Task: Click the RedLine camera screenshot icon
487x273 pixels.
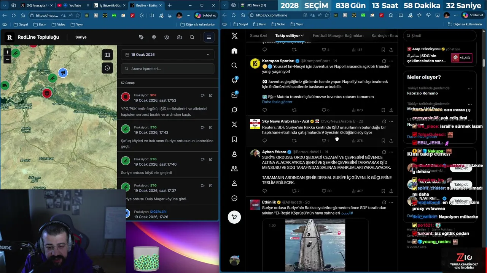Action: click(x=179, y=37)
